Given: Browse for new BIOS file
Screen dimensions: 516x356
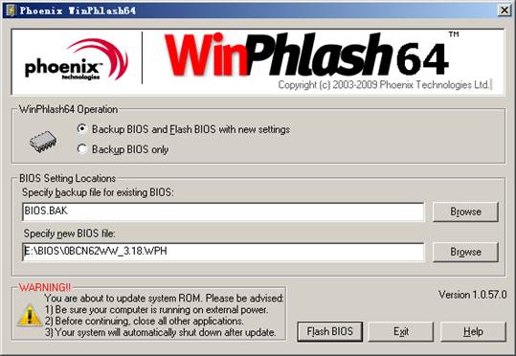Looking at the screenshot, I should coord(465,252).
